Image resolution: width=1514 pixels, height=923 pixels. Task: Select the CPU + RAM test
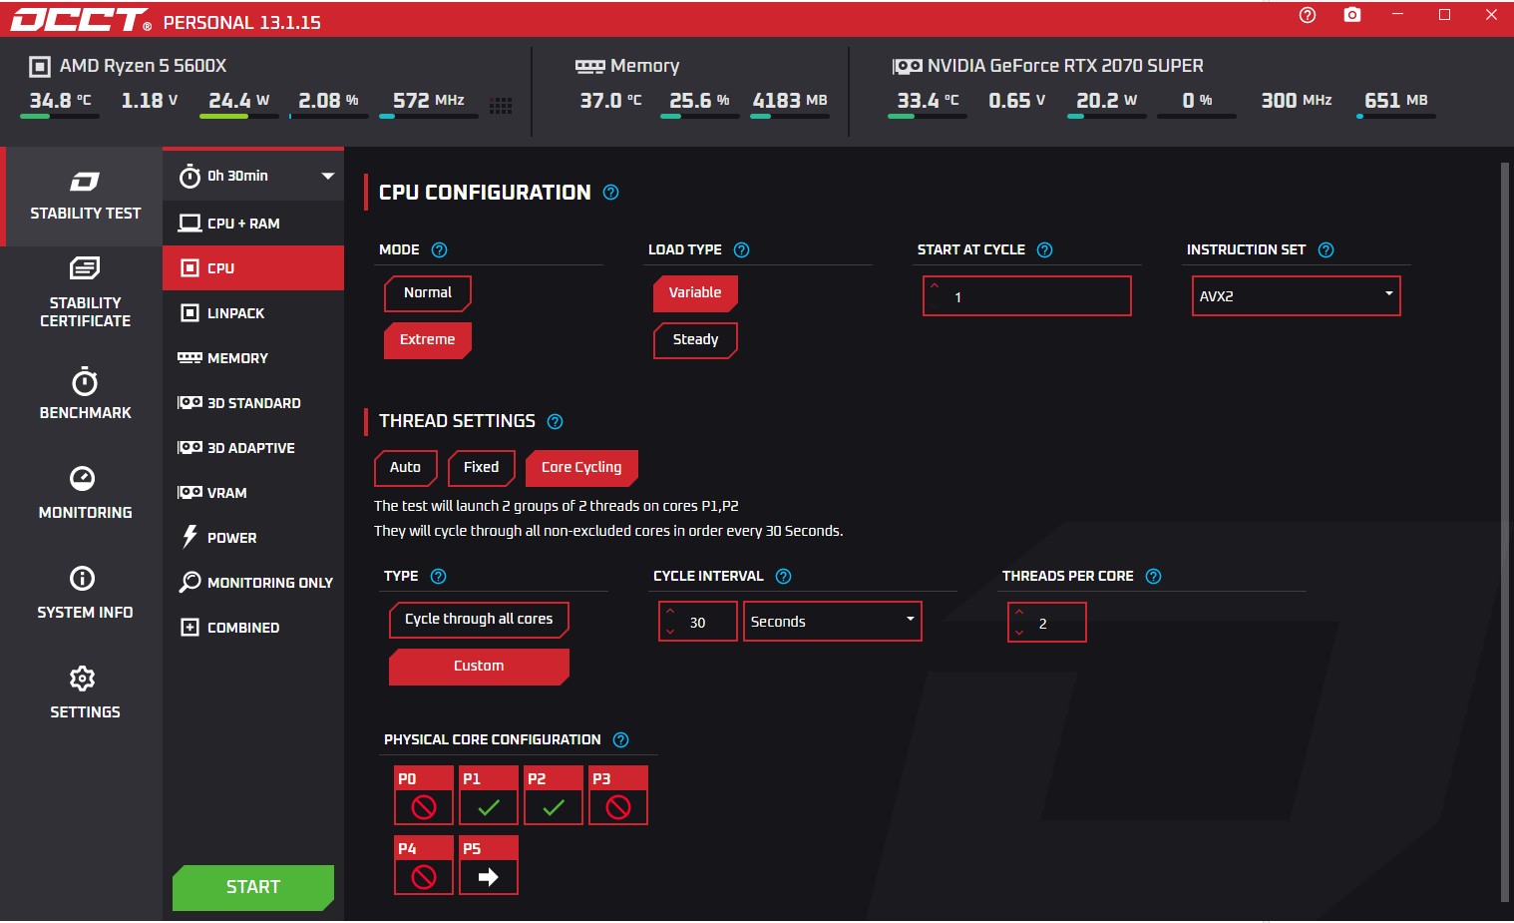253,224
